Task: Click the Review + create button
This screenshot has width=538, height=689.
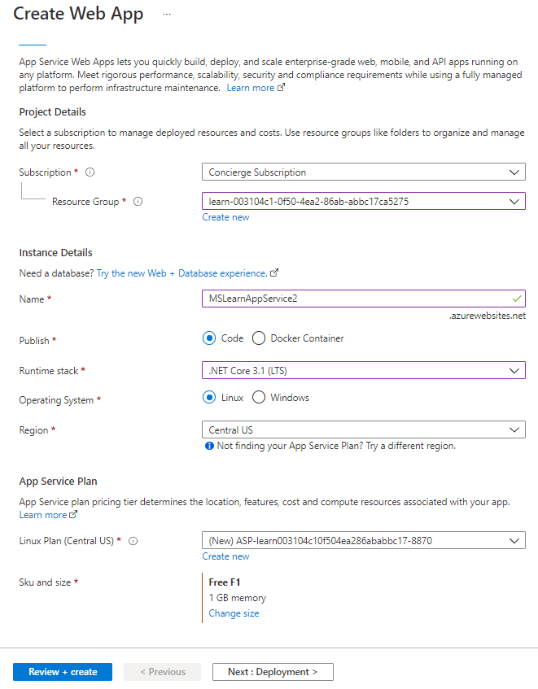Action: coord(63,672)
